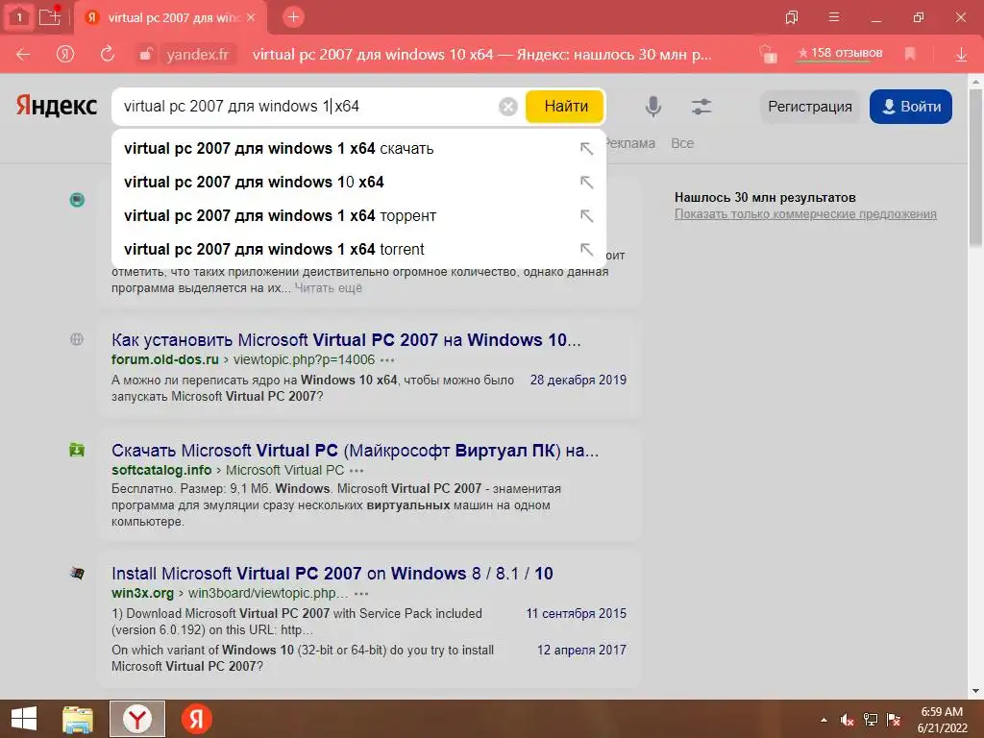
Task: Clear the search query with the X icon
Action: pyautogui.click(x=507, y=107)
